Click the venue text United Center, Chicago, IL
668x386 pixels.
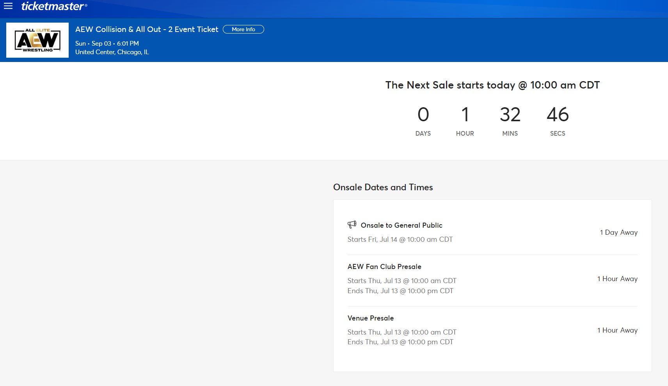click(112, 52)
